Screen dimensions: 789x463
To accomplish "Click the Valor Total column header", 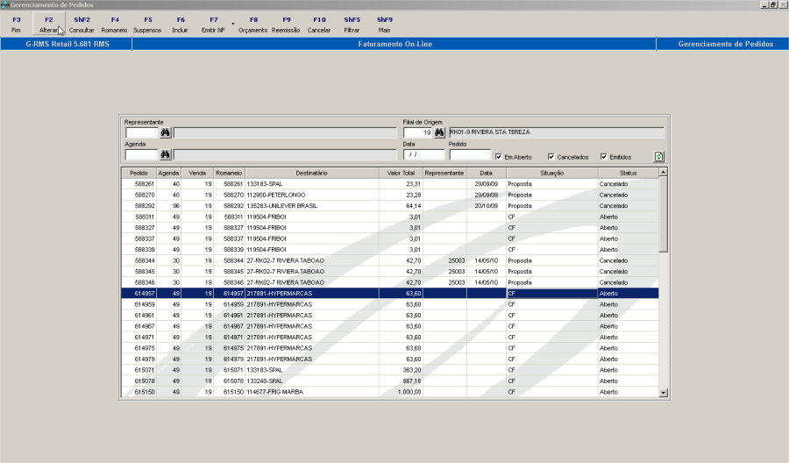I will [x=401, y=173].
